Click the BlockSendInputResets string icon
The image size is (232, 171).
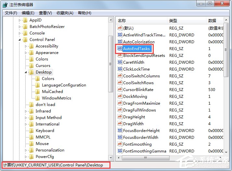(120, 55)
